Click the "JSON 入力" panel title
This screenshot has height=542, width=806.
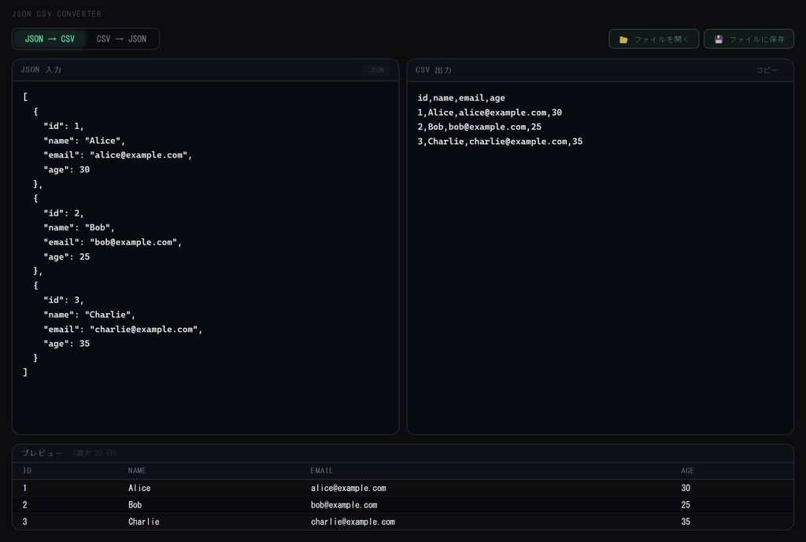coord(41,70)
